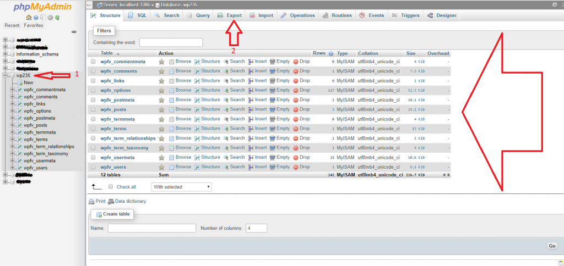Browse the wpfv_comments table

click(x=180, y=71)
